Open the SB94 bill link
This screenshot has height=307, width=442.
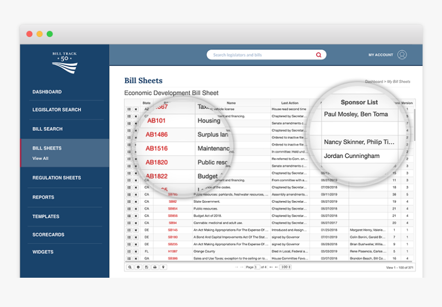pyautogui.click(x=173, y=223)
